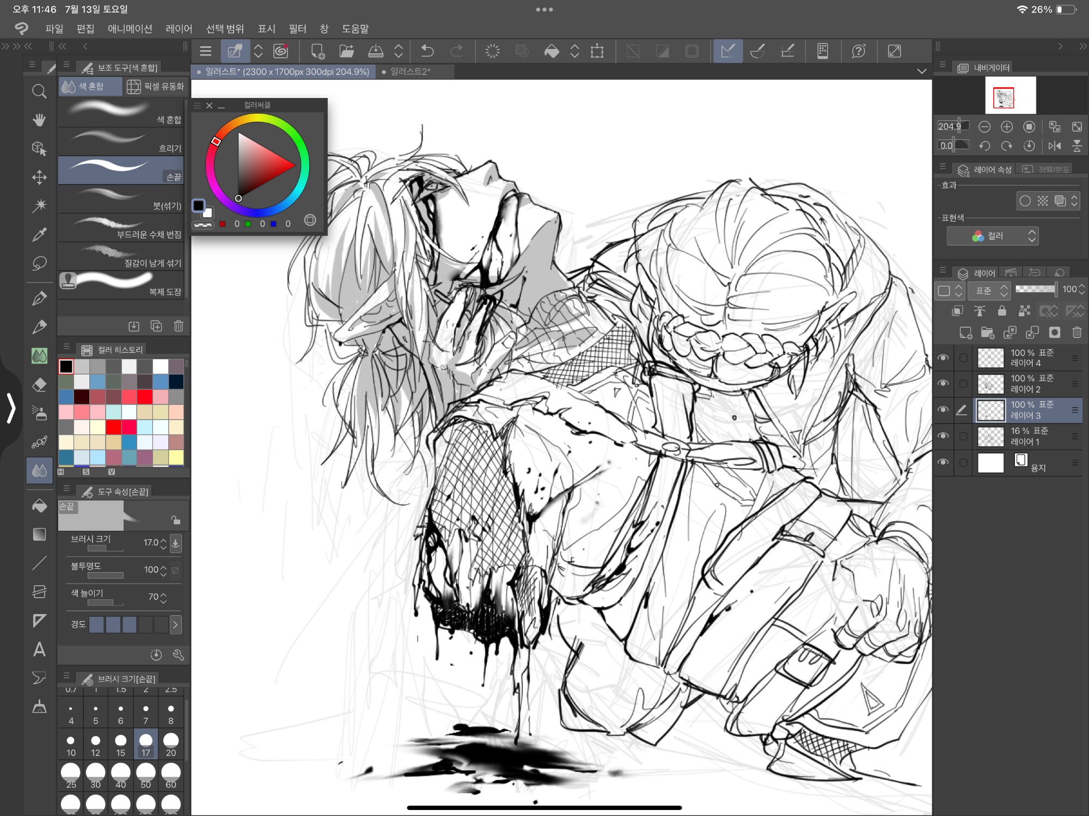Toggle visibility of 레이어 1
The image size is (1089, 816).
tap(943, 436)
